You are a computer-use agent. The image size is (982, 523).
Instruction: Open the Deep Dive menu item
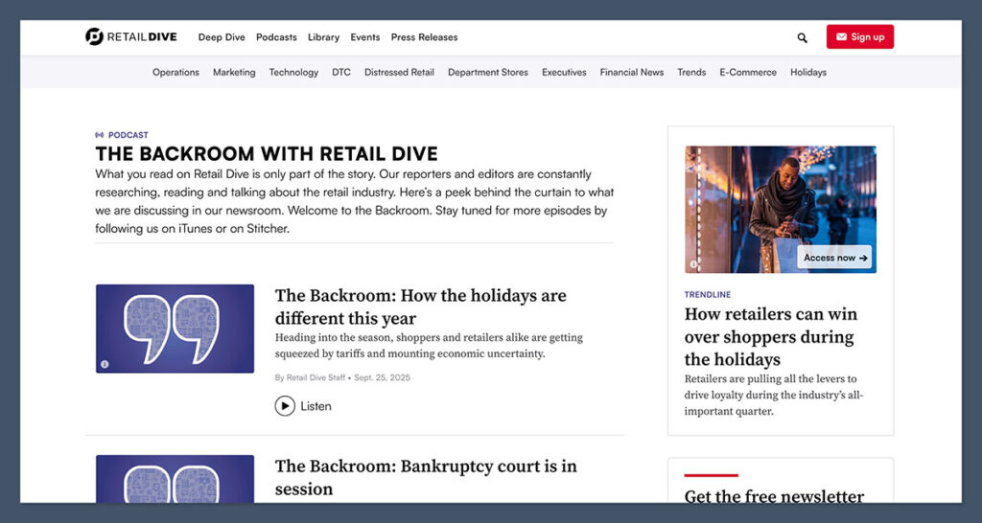point(222,37)
